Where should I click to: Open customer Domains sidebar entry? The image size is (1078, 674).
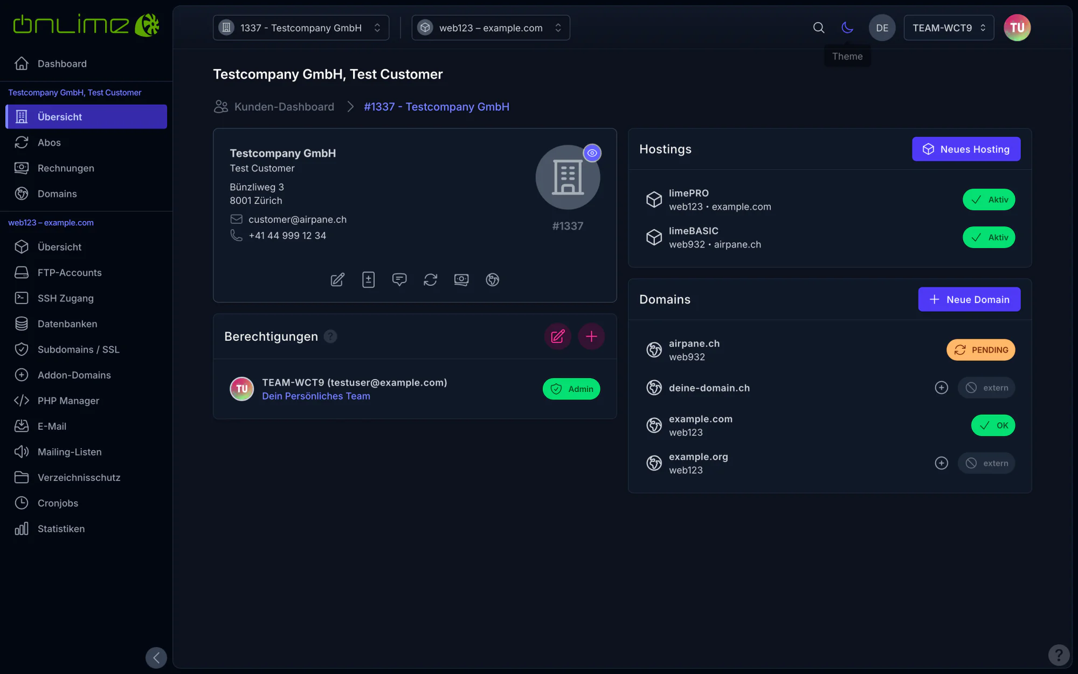pos(86,194)
